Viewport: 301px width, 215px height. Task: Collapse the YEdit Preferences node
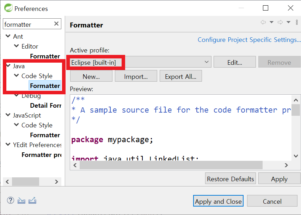[x=8, y=144]
